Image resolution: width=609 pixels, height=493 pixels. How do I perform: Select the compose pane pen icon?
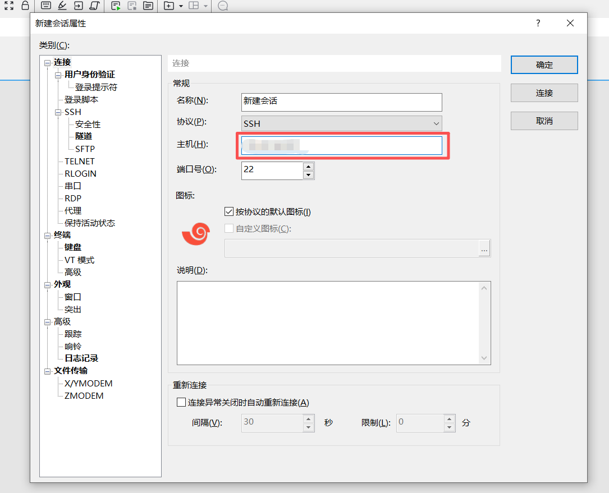tap(62, 6)
